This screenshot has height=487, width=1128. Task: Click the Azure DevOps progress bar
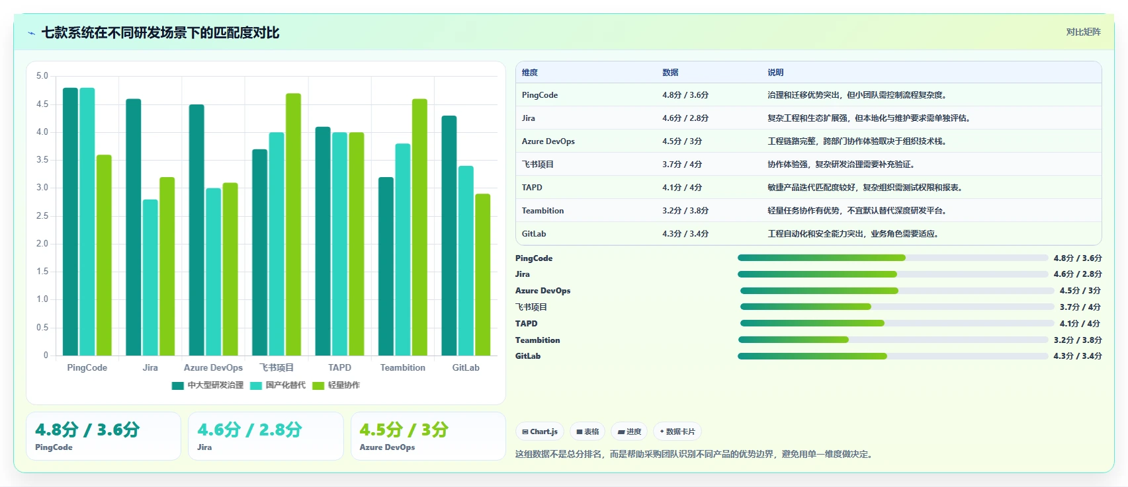(897, 291)
